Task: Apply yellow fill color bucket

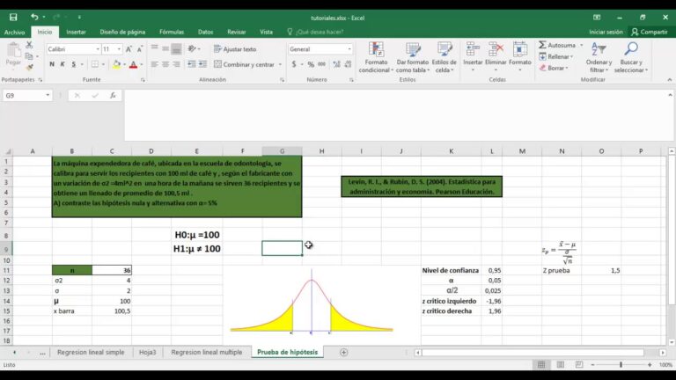Action: click(116, 64)
